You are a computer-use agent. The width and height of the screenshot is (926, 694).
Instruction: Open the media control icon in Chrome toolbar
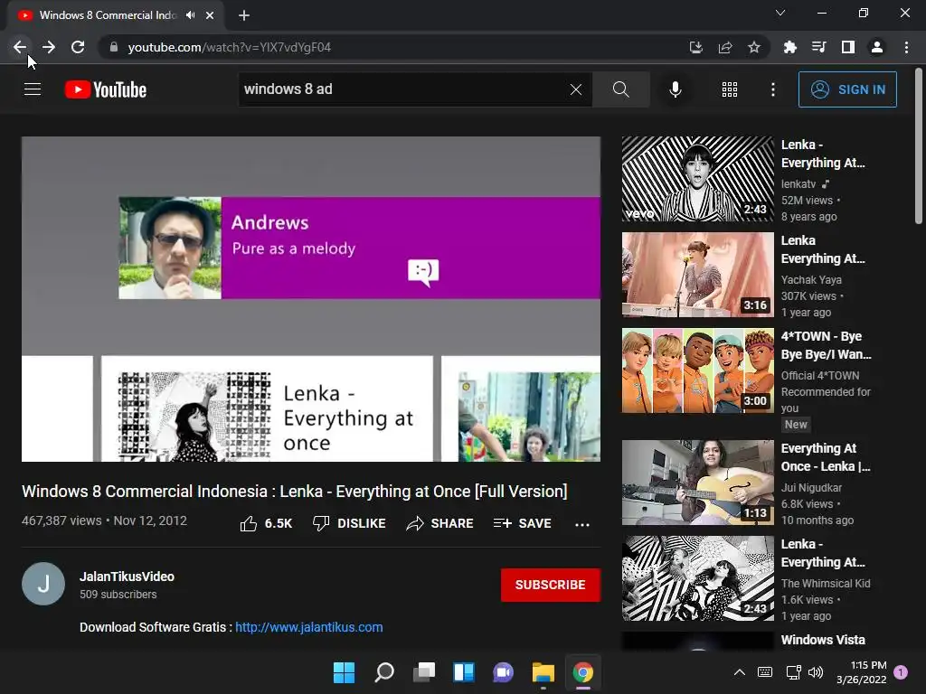818,47
